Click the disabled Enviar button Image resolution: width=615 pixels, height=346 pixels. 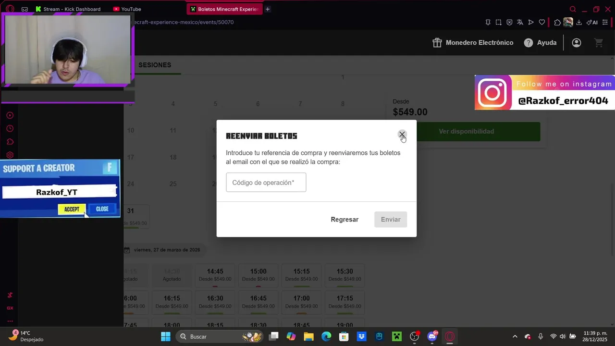[x=391, y=220]
